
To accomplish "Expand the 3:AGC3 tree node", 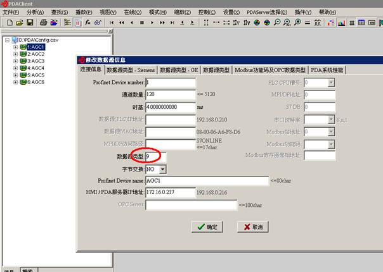I will coord(15,61).
